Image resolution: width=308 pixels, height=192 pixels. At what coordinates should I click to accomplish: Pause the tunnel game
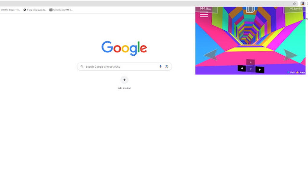(250, 9)
